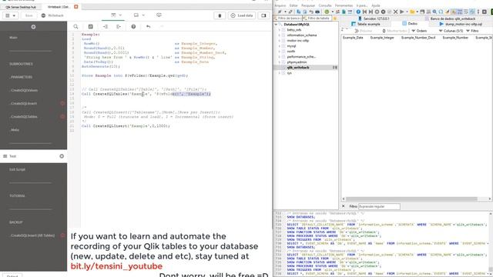
Task: Click the Save button in Qlik
Action: pos(29,15)
